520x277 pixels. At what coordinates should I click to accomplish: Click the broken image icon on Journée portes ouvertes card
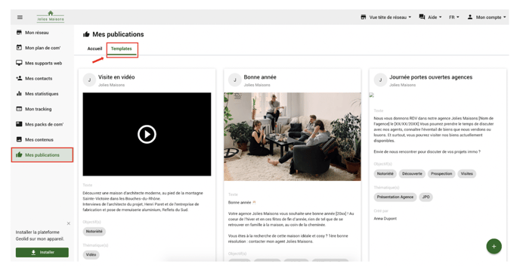pos(372,95)
